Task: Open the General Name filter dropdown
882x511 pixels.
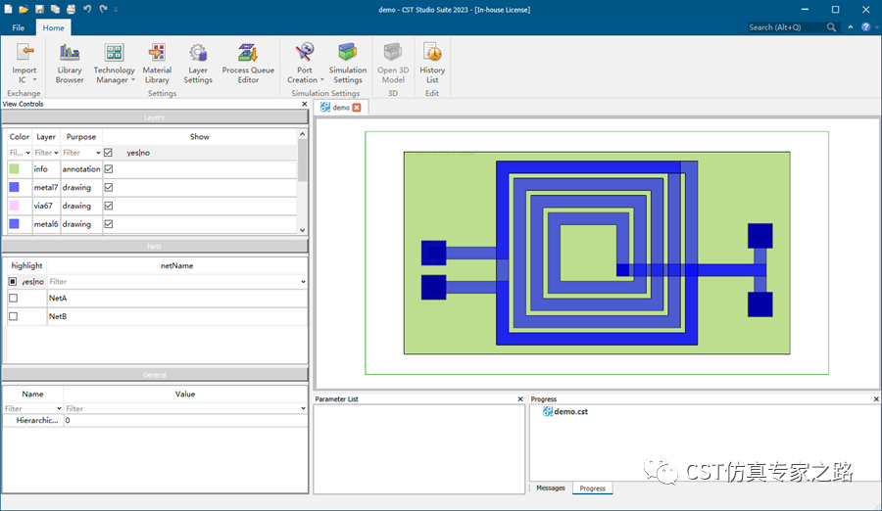Action: point(59,408)
